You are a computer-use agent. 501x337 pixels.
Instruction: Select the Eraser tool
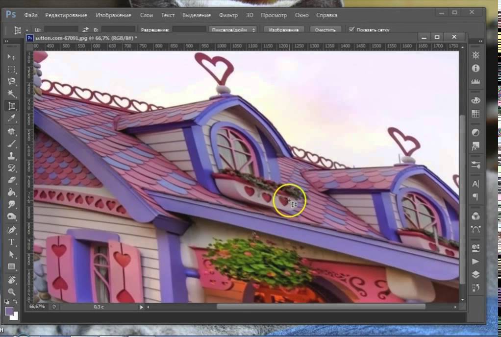click(11, 180)
